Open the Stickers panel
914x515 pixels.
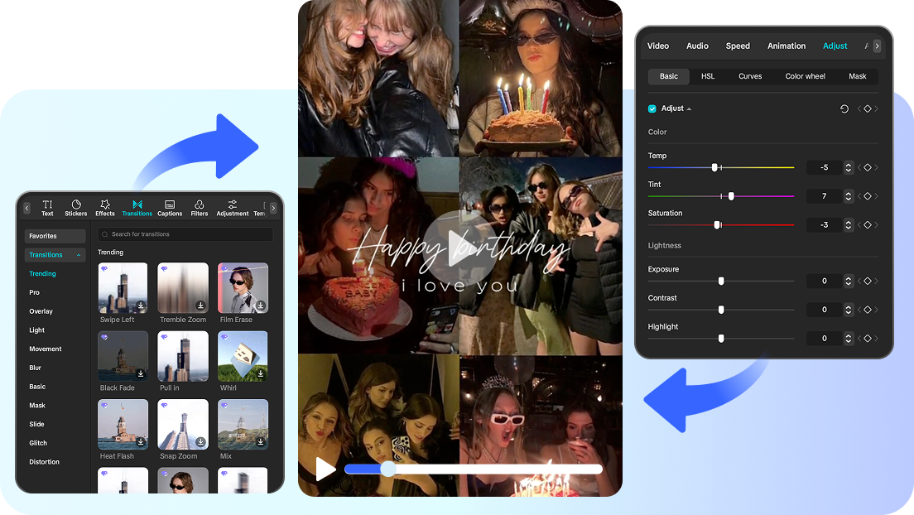tap(76, 208)
